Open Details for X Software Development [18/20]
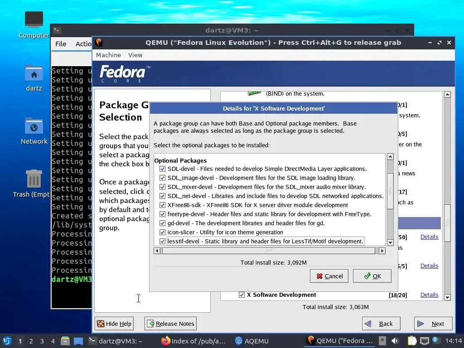This screenshot has width=464, height=348. point(429,295)
